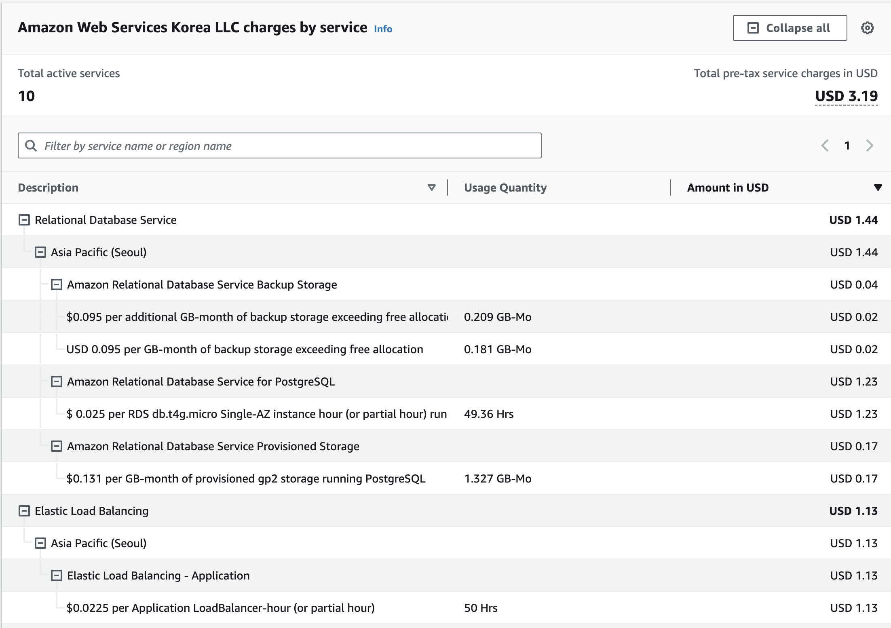This screenshot has width=891, height=628.
Task: Collapse the RDS Provisioned Storage group
Action: tap(57, 446)
